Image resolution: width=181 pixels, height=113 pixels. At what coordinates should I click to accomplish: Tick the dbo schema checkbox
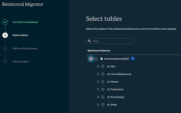(x=103, y=67)
